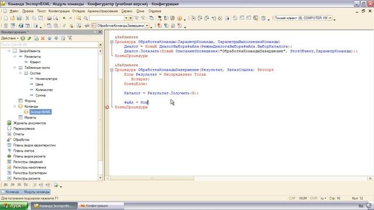
Task: Select Формы in the tree
Action: tap(30, 101)
